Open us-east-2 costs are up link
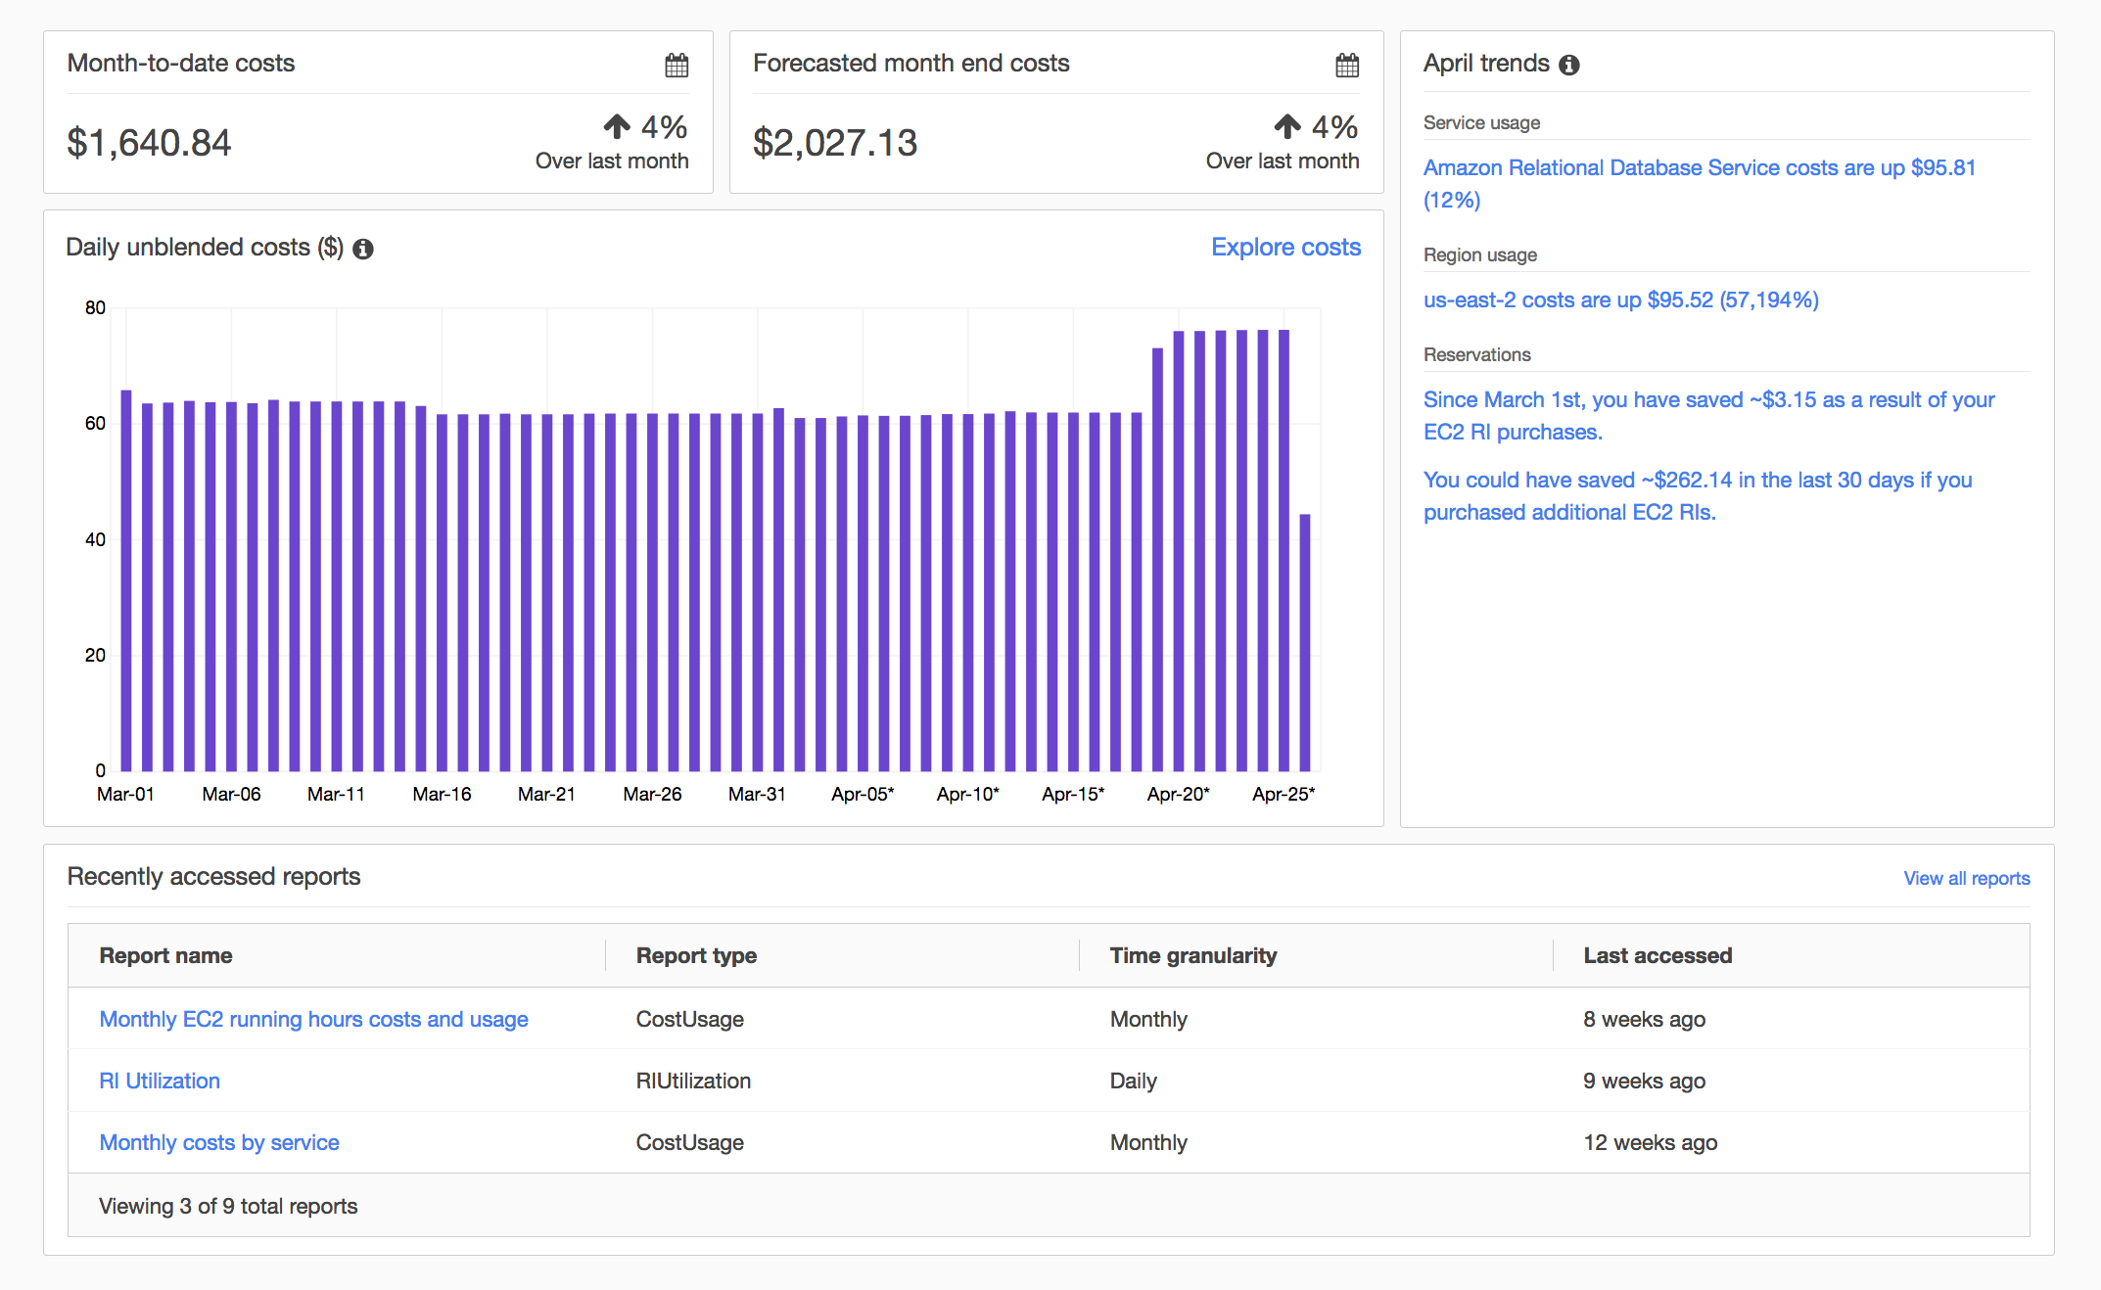The image size is (2101, 1290). coord(1620,299)
